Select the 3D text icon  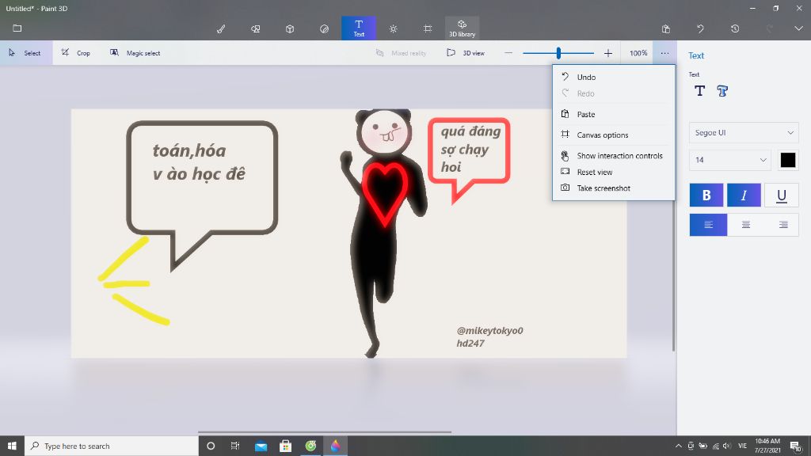coord(722,92)
